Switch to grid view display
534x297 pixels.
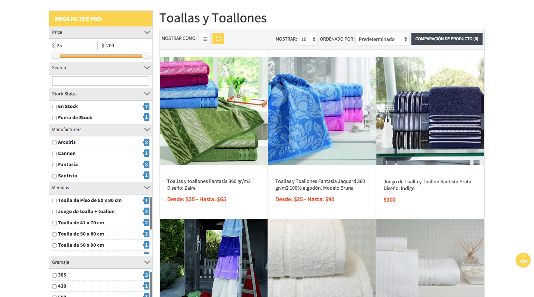coord(218,39)
